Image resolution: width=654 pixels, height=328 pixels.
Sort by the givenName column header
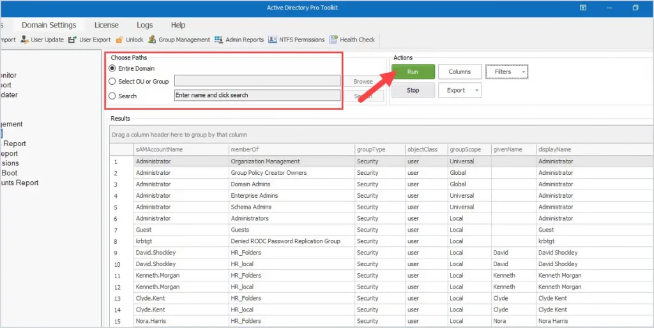click(514, 149)
